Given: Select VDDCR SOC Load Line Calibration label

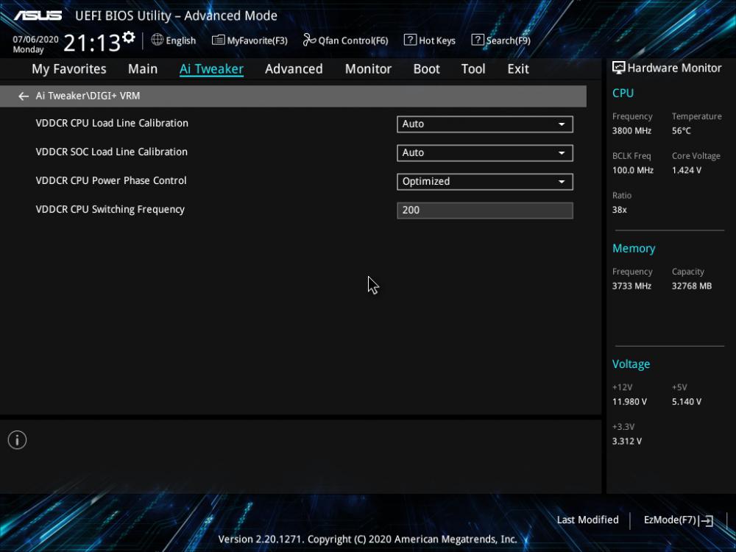Looking at the screenshot, I should tap(111, 152).
